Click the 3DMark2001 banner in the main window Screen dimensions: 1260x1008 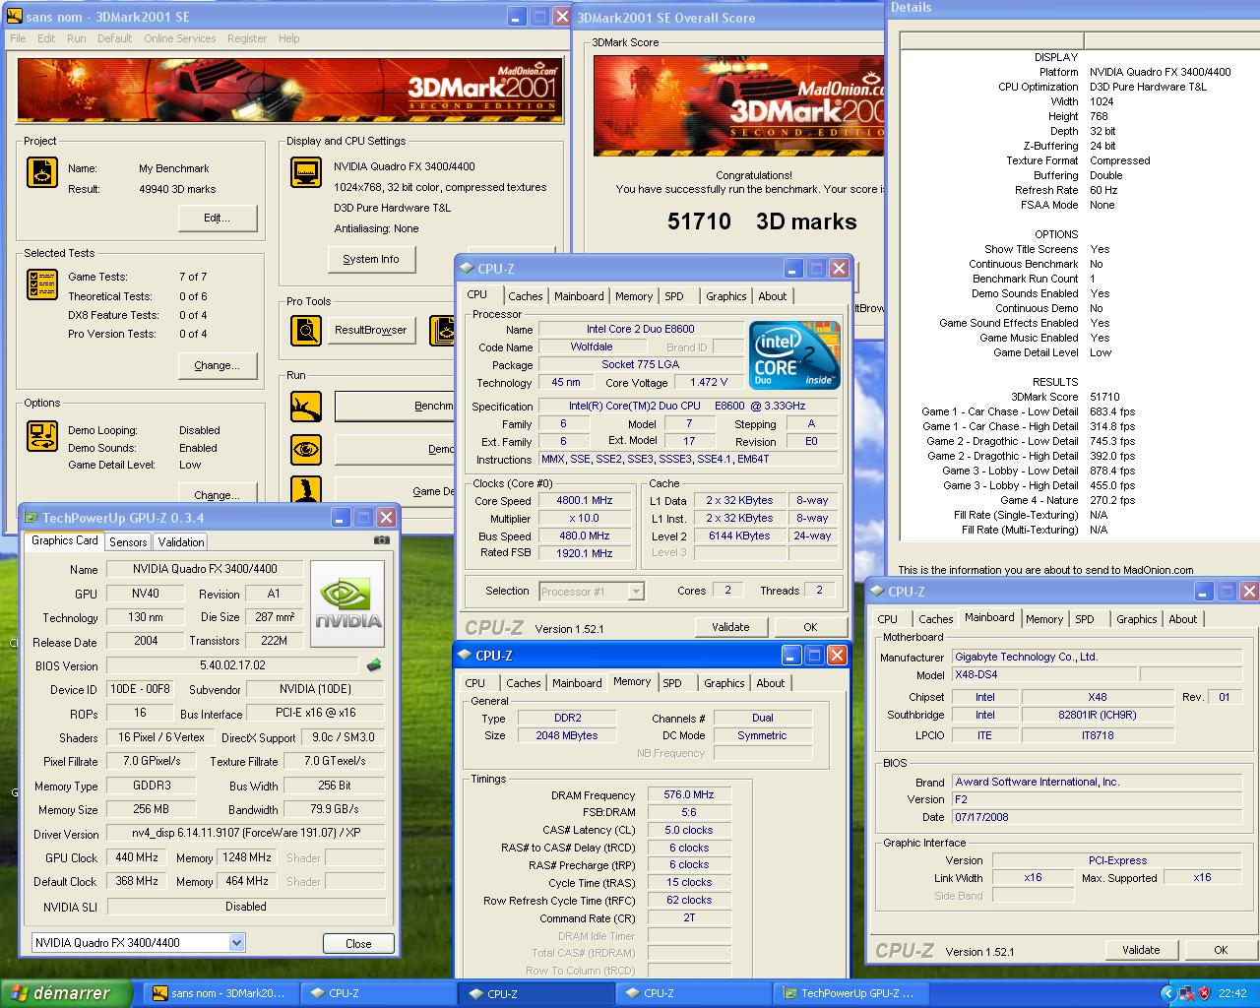coord(290,91)
